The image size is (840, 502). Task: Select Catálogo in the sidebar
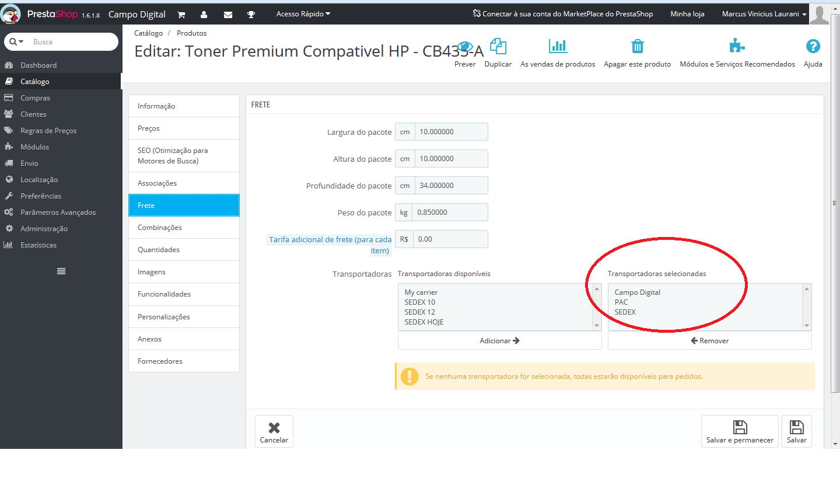(61, 81)
